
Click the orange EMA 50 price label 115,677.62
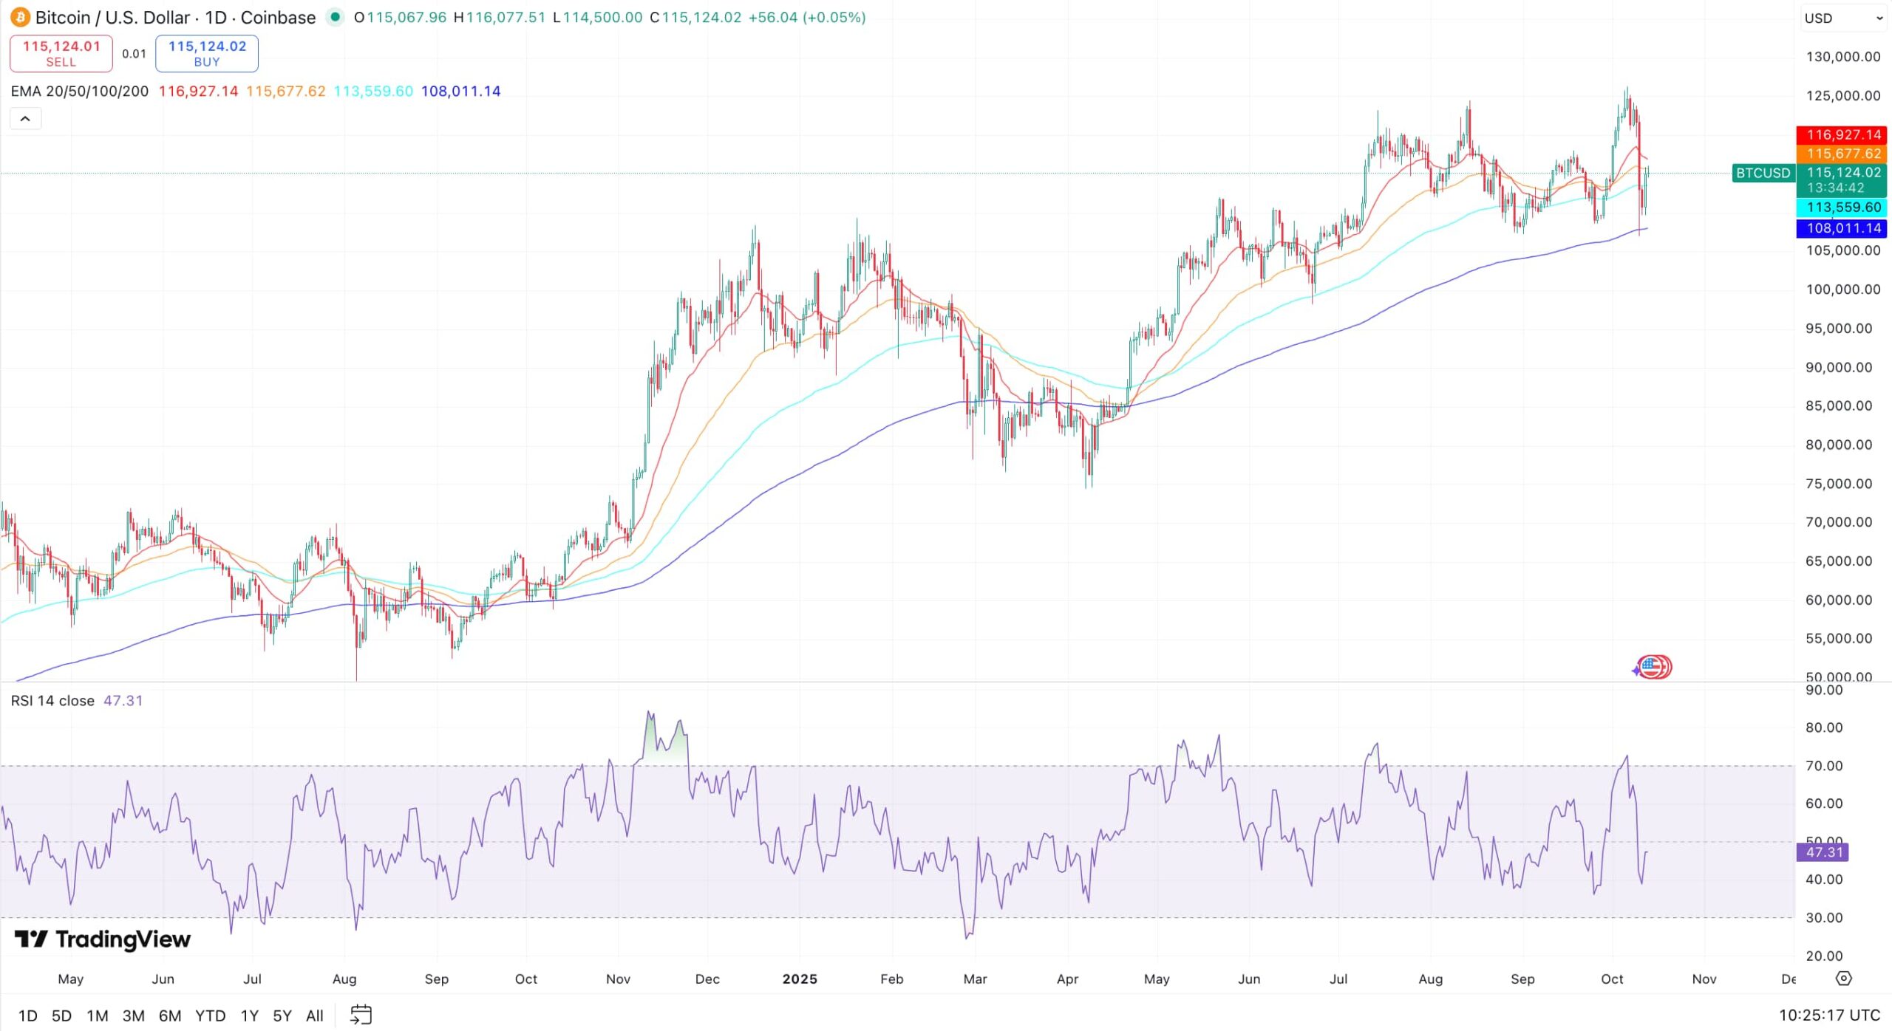pyautogui.click(x=1842, y=154)
